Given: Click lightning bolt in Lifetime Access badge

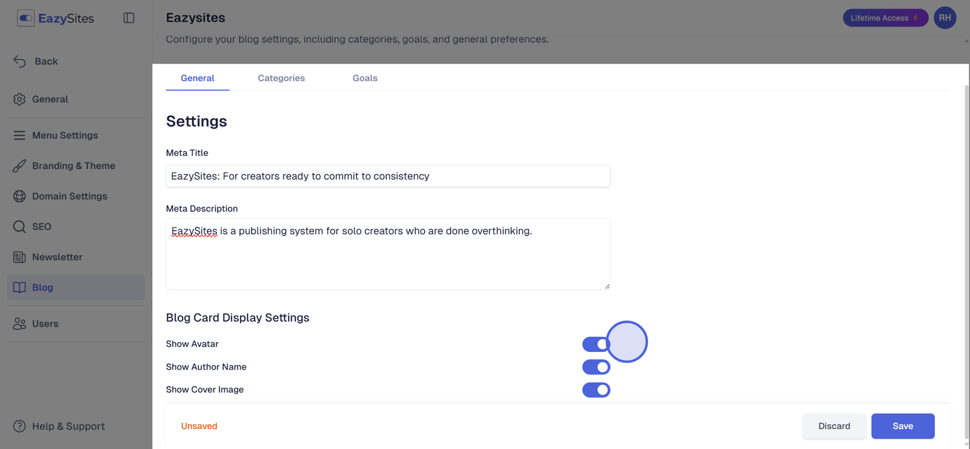Looking at the screenshot, I should pyautogui.click(x=916, y=18).
